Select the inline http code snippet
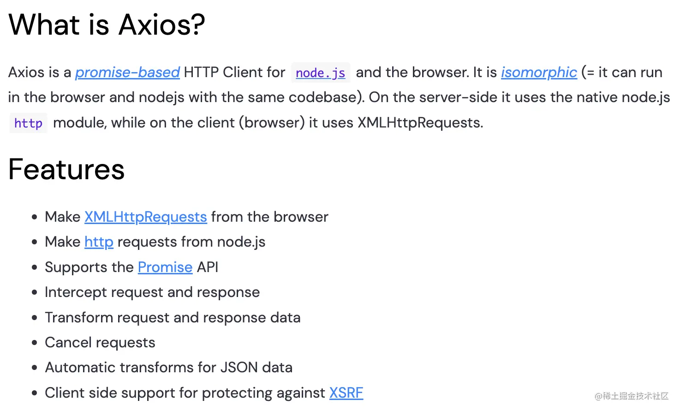 point(28,123)
